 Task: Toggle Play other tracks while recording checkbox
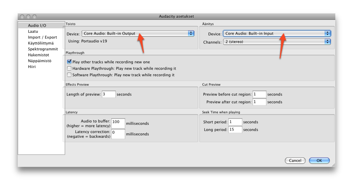tap(69, 62)
